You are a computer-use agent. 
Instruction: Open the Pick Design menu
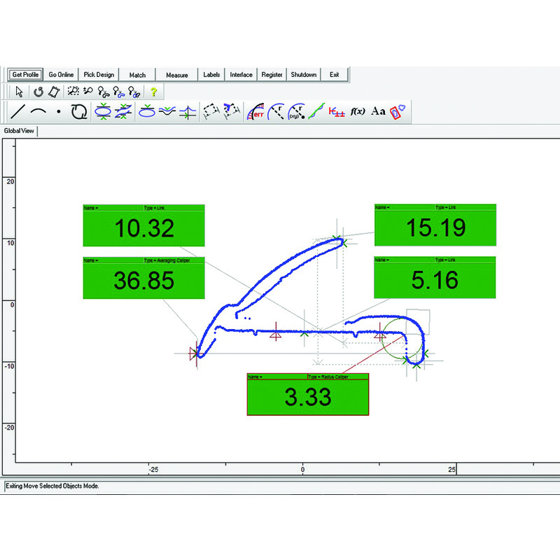click(98, 75)
